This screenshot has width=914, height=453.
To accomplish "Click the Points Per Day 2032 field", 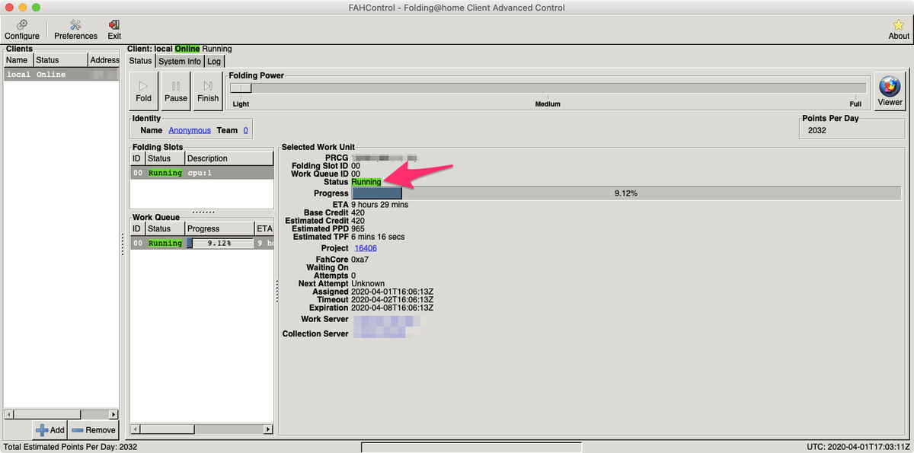I will tap(852, 130).
